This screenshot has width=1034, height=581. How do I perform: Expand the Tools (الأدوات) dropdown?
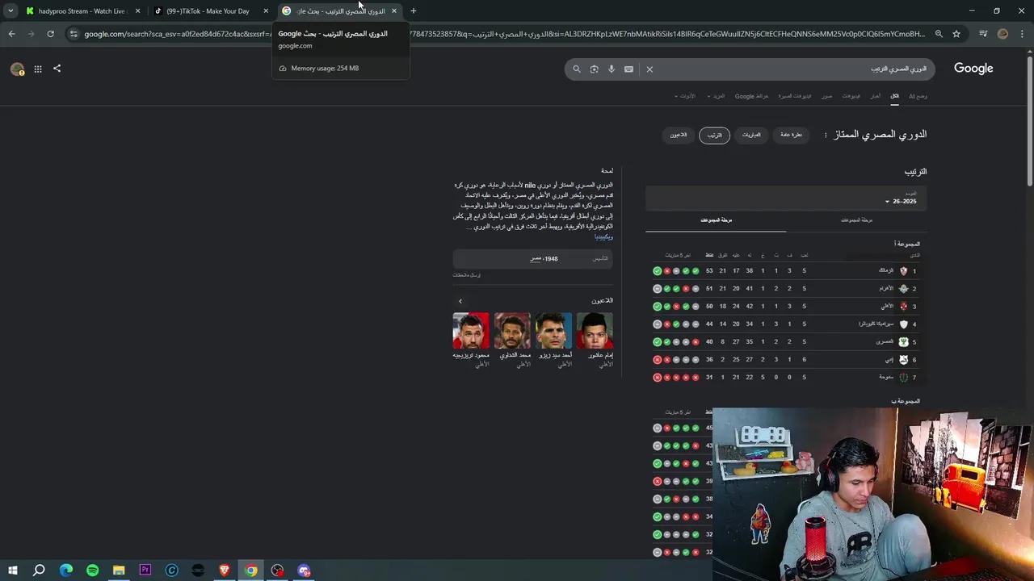(685, 96)
